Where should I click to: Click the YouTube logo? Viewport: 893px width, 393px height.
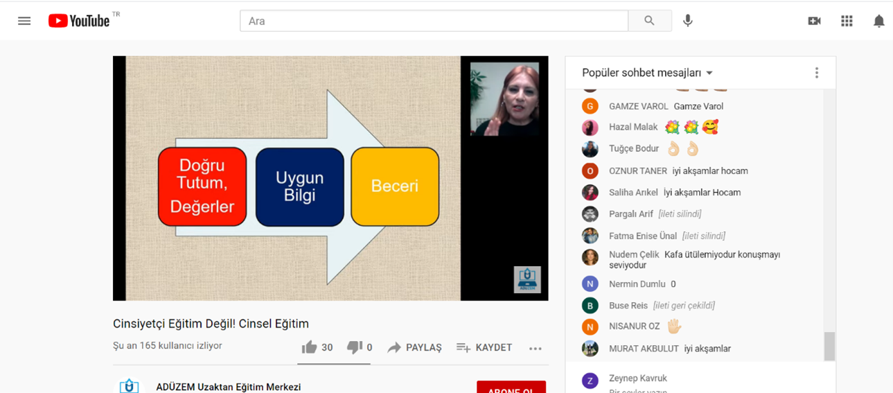(79, 21)
